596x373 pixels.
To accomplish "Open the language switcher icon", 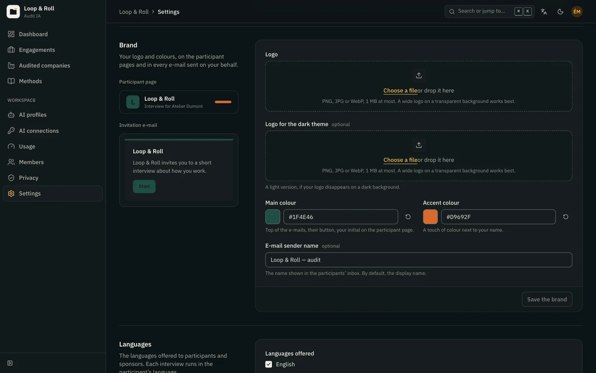I will tap(544, 12).
